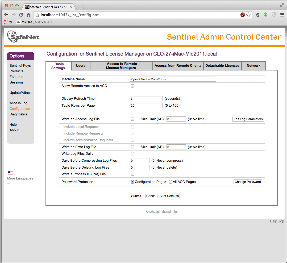Viewport: 287px width, 263px height.
Task: Click the Submit button
Action: coord(136,196)
